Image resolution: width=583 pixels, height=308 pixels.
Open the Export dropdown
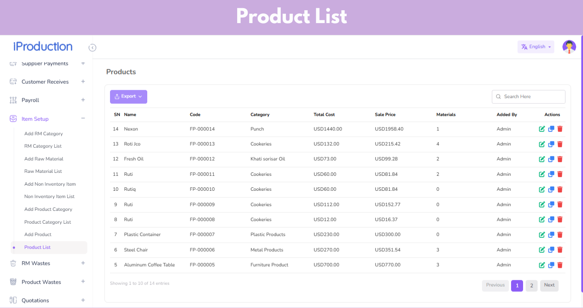pyautogui.click(x=128, y=97)
